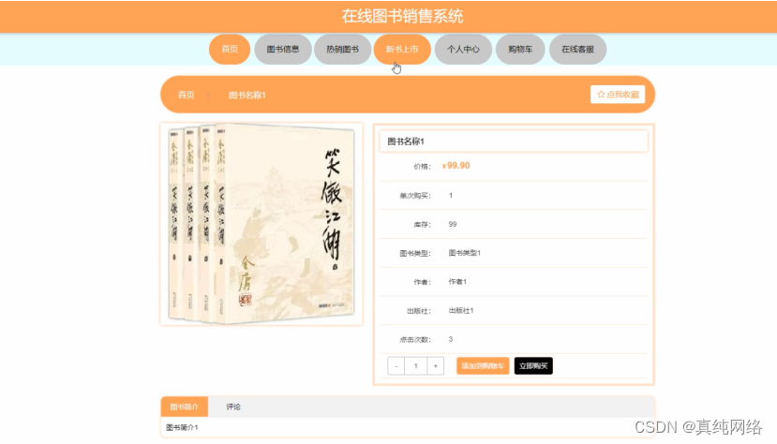Switch to the 评论 tab

point(233,407)
